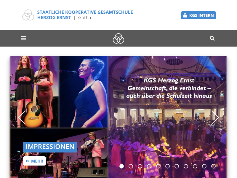Click the IMPRESSIONEN slide label
The height and width of the screenshot is (178, 237).
coord(50,147)
